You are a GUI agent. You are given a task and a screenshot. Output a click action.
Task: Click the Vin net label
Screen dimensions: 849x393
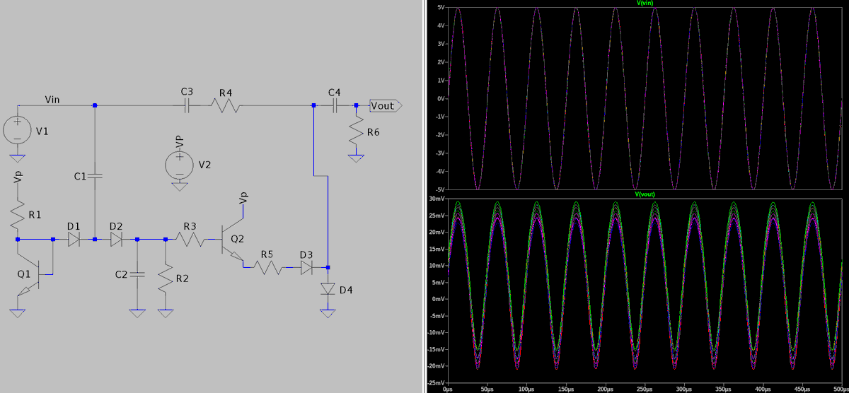tap(53, 99)
